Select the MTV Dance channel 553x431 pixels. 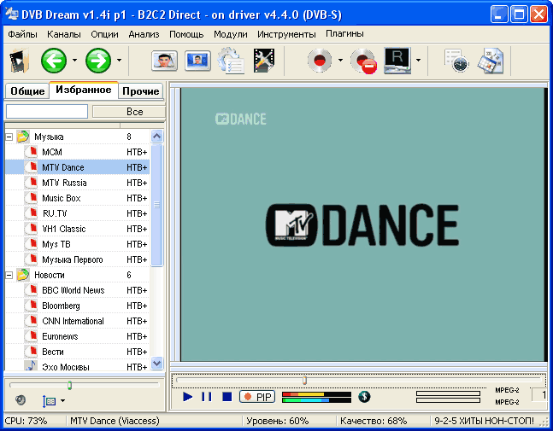77,167
